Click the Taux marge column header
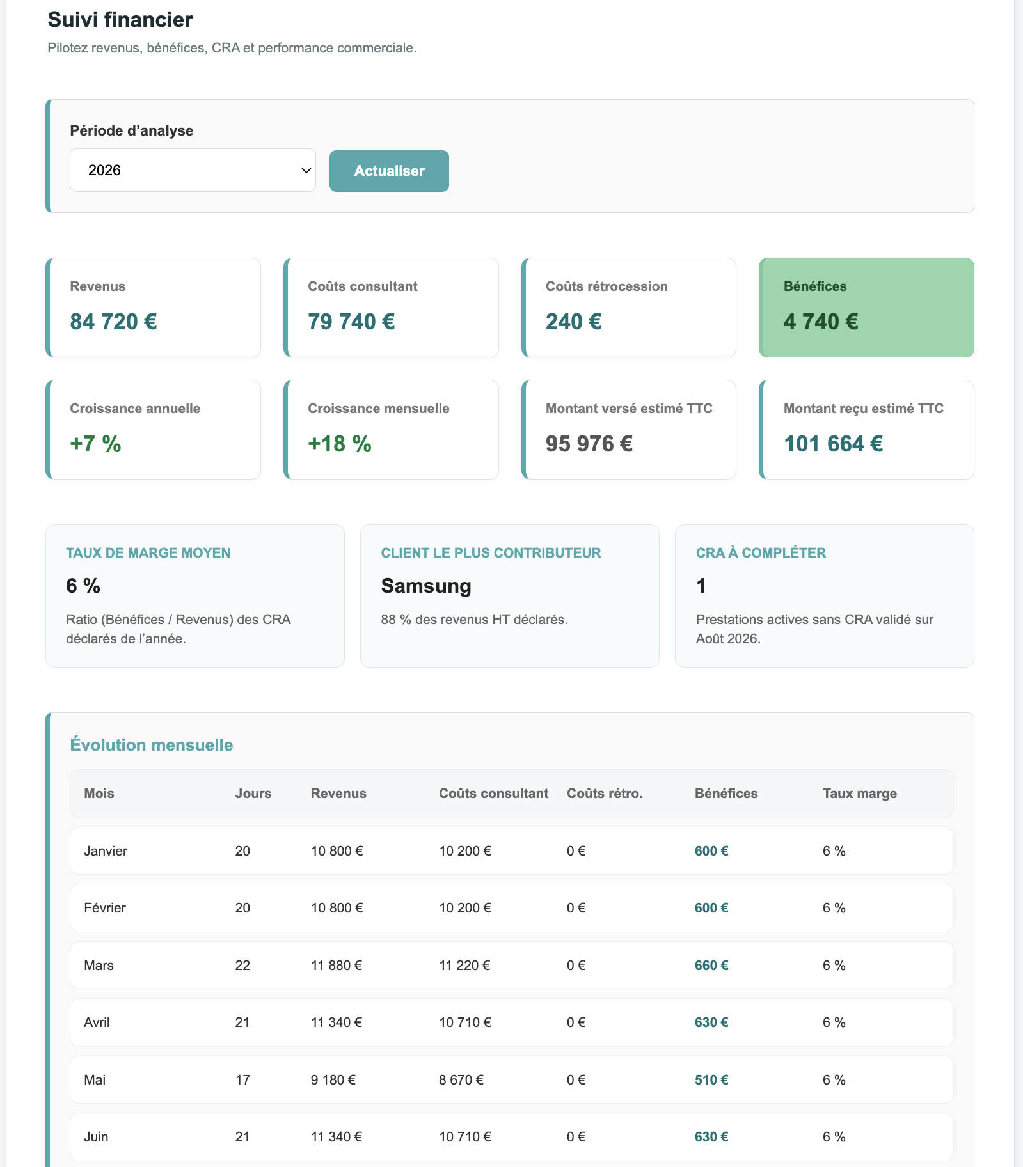This screenshot has width=1023, height=1167. 860,794
